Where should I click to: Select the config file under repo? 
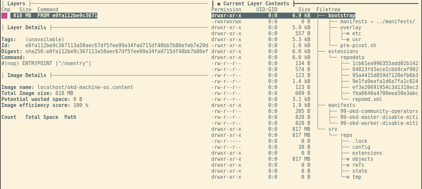361,147
